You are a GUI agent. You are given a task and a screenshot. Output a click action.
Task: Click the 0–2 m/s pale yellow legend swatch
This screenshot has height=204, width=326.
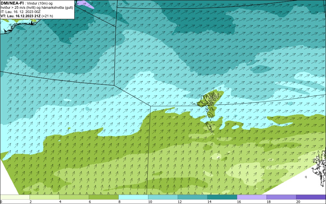click(15, 197)
